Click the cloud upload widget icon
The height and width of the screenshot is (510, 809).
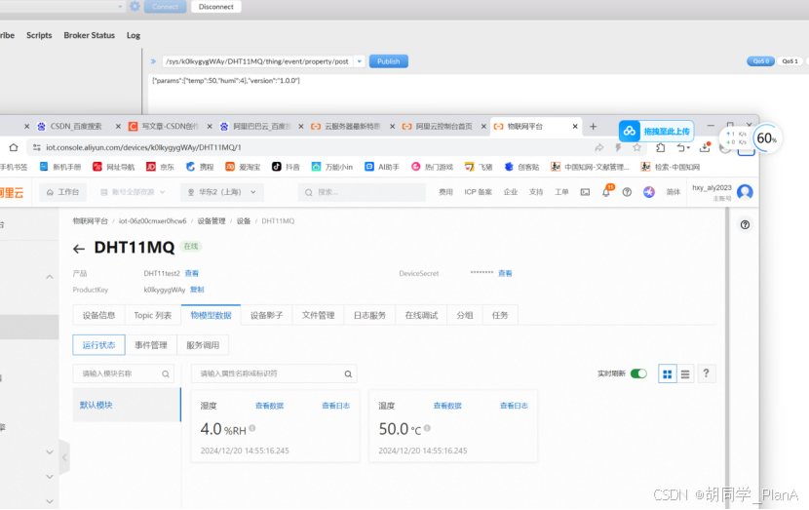630,131
